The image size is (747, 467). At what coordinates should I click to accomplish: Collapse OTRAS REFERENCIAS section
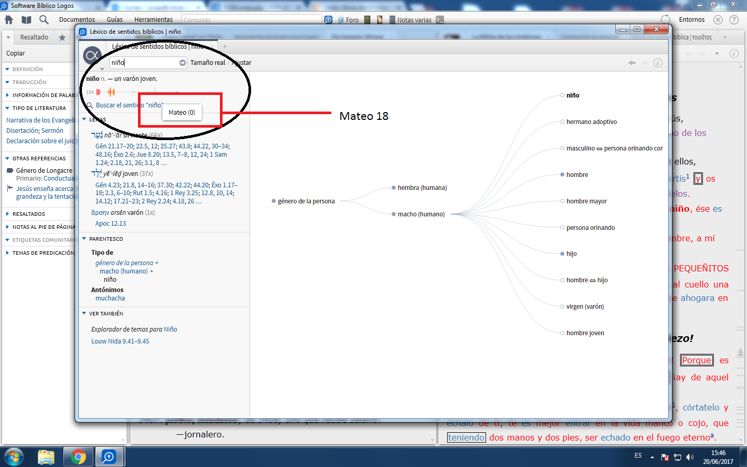(x=7, y=158)
